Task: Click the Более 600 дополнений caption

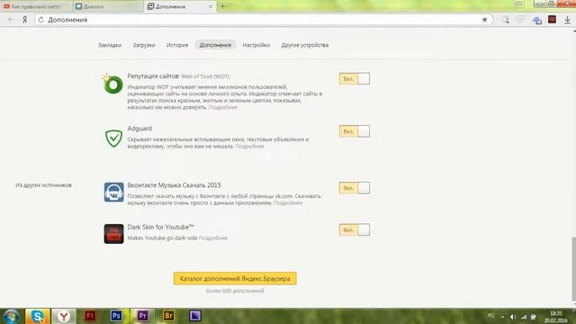Action: tap(235, 291)
